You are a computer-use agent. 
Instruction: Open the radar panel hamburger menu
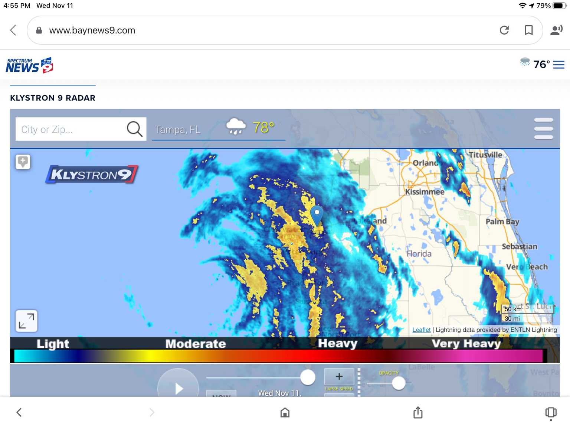544,129
